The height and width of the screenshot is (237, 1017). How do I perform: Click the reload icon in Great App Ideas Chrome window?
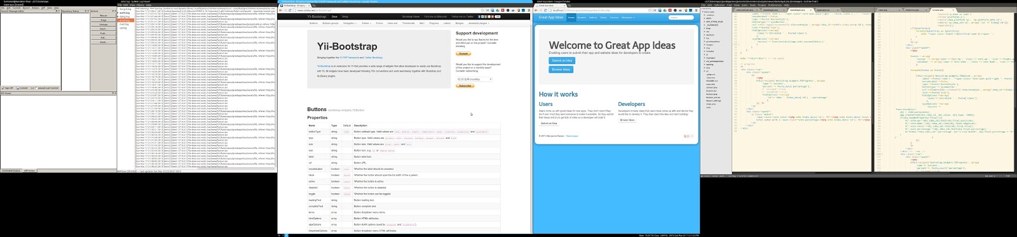(x=545, y=10)
